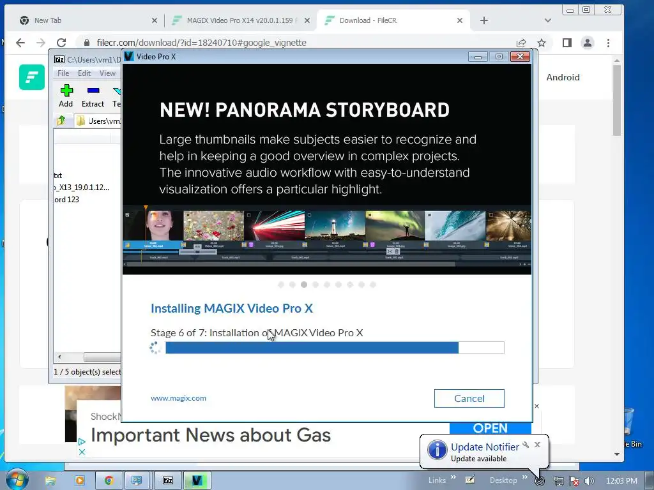654x490 pixels.
Task: Open the Chrome side panel
Action: [x=567, y=43]
